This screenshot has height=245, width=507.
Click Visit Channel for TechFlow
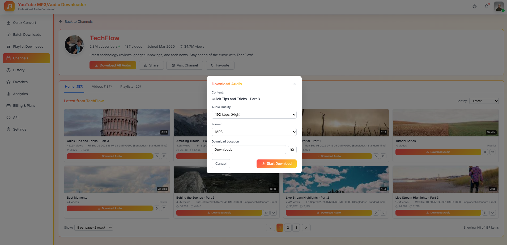(184, 65)
